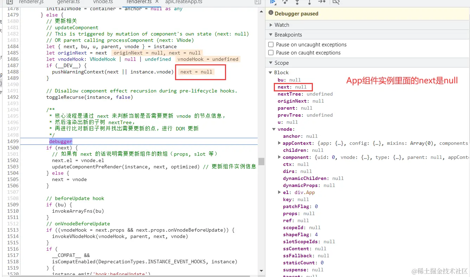Select the 'shapeFlag: 4' property
Image resolution: width=470 pixels, height=277 pixels.
301,234
